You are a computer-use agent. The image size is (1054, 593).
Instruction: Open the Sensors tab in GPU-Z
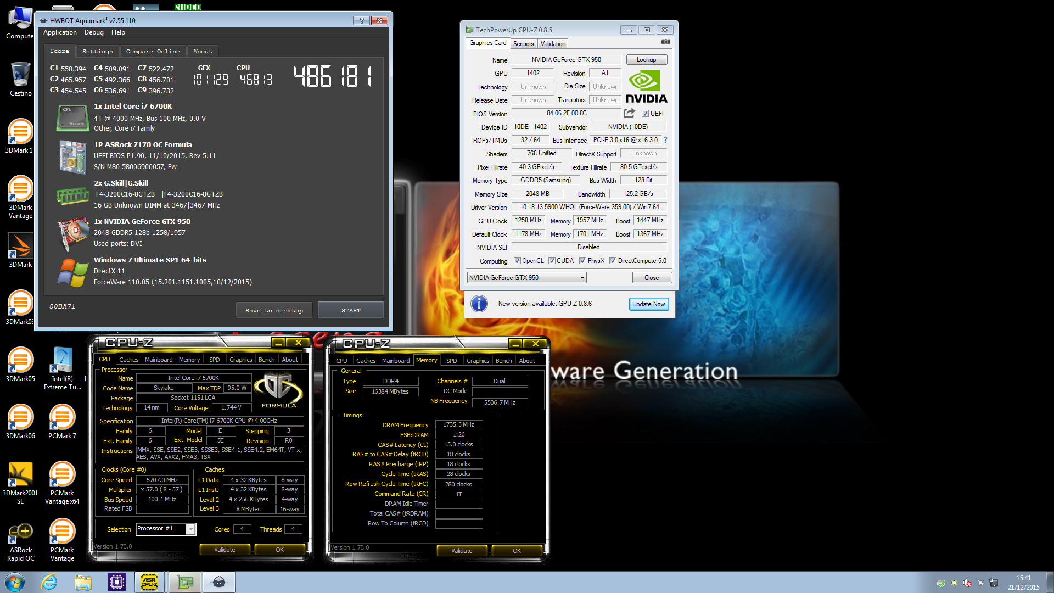tap(523, 44)
